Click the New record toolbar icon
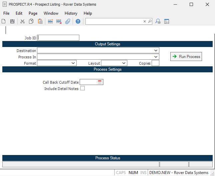Image resolution: width=215 pixels, height=176 pixels. (4, 21)
